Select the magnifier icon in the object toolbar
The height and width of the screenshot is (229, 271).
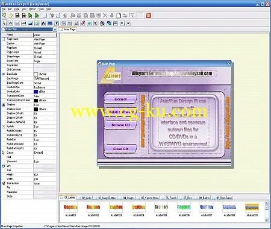(x=96, y=24)
